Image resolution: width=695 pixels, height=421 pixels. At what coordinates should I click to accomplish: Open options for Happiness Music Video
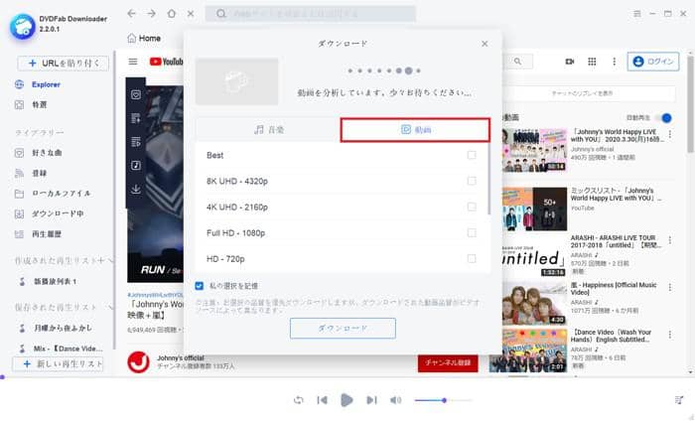[x=670, y=288]
